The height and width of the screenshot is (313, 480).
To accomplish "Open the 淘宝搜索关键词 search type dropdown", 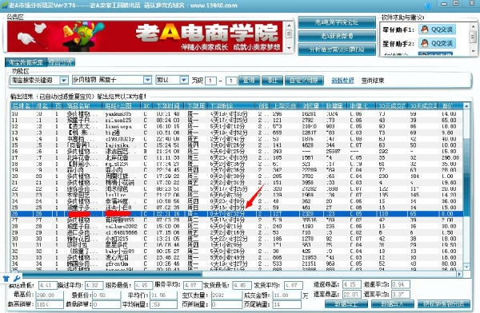I will point(64,81).
